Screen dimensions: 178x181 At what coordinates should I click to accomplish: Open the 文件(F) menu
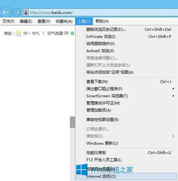[x=8, y=21]
